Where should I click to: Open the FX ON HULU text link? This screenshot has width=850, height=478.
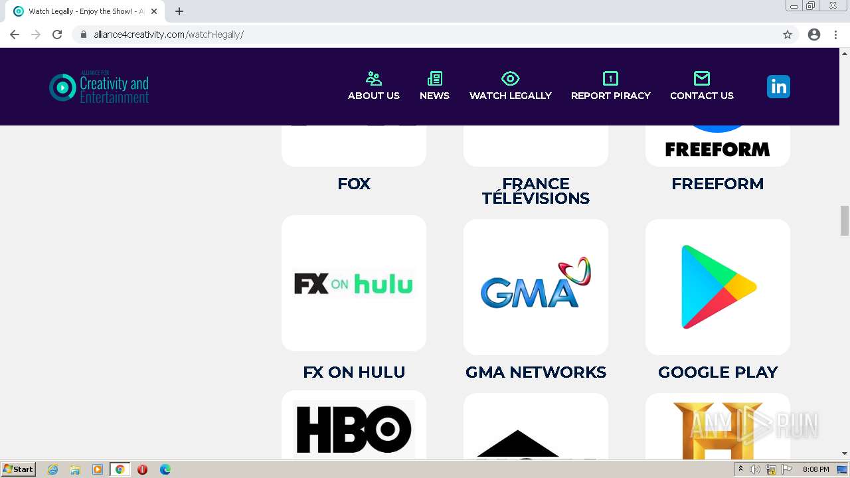[354, 372]
